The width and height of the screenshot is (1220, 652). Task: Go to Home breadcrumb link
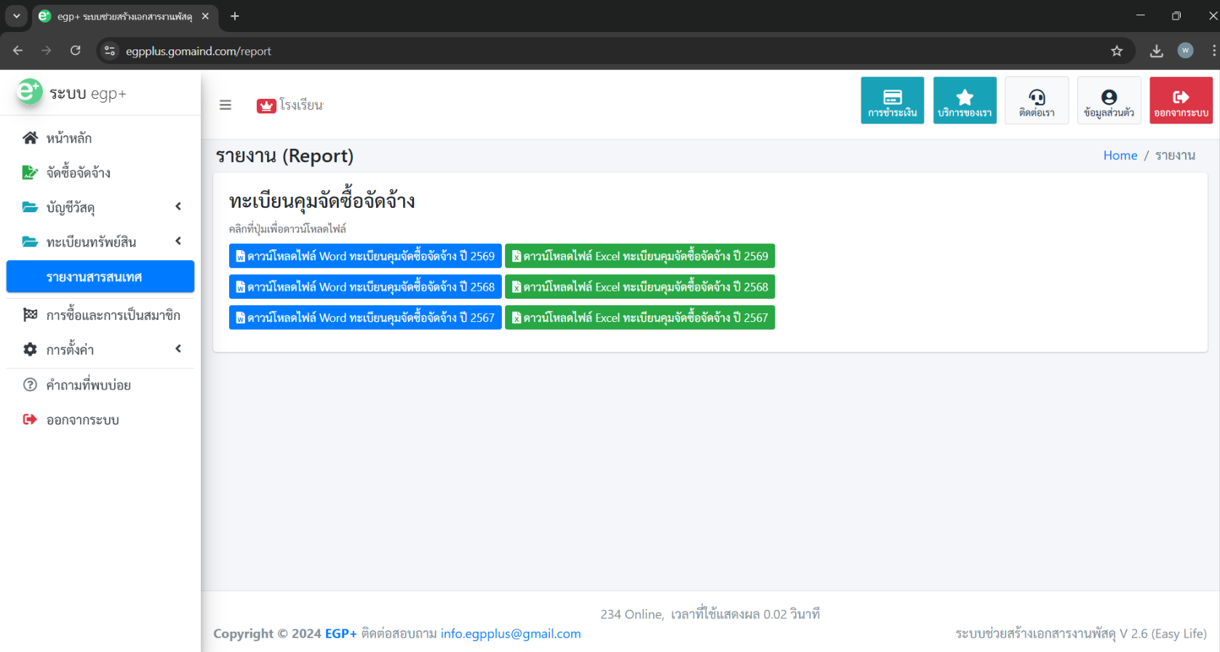1120,156
